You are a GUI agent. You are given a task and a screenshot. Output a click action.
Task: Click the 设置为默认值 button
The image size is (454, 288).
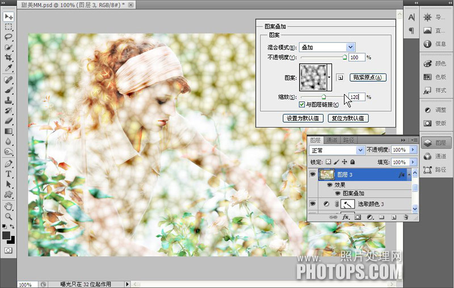[x=303, y=118]
